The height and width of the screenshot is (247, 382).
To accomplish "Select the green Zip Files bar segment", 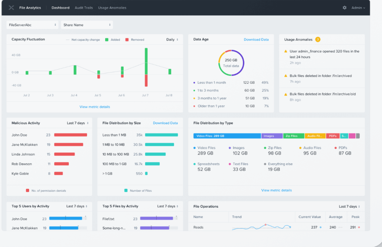I will [294, 136].
